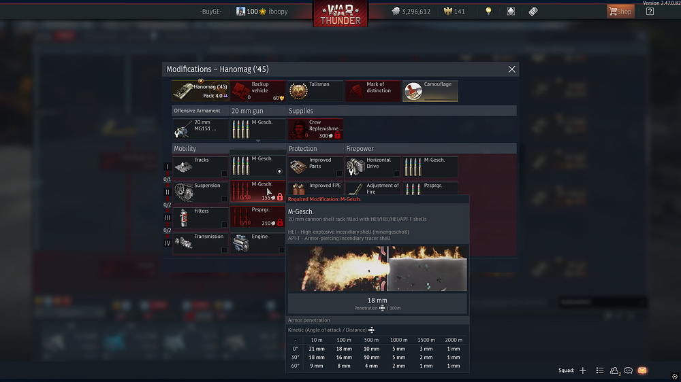
Task: Add a squad member with plus icon
Action: point(583,370)
